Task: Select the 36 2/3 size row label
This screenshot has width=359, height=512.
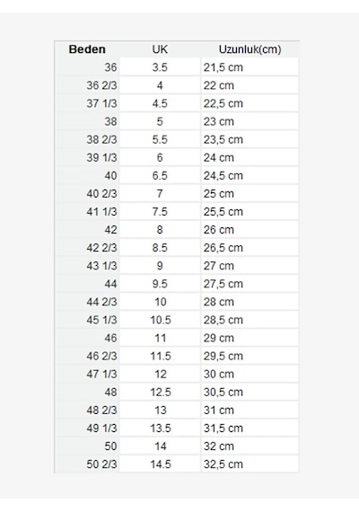Action: (x=101, y=85)
